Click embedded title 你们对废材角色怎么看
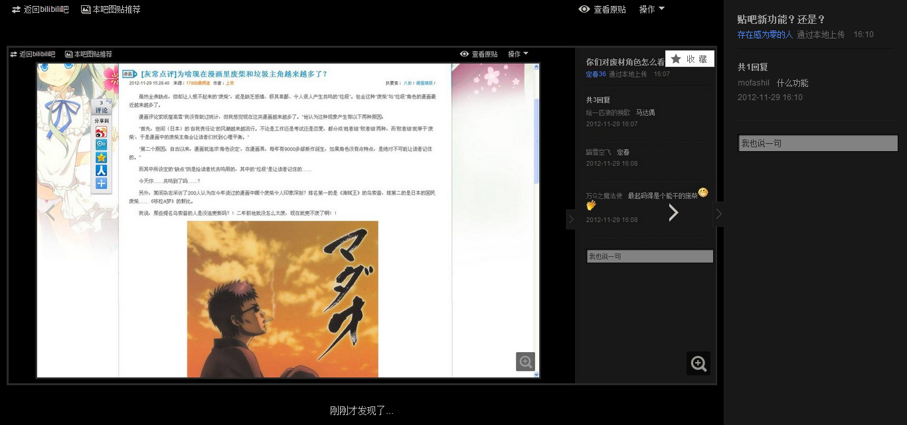Image resolution: width=907 pixels, height=425 pixels. click(x=625, y=62)
